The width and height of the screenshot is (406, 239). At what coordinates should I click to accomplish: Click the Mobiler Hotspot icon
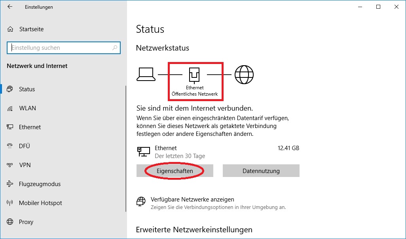click(x=10, y=203)
